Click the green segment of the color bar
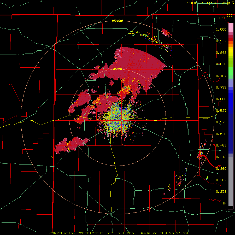 tap(231, 71)
